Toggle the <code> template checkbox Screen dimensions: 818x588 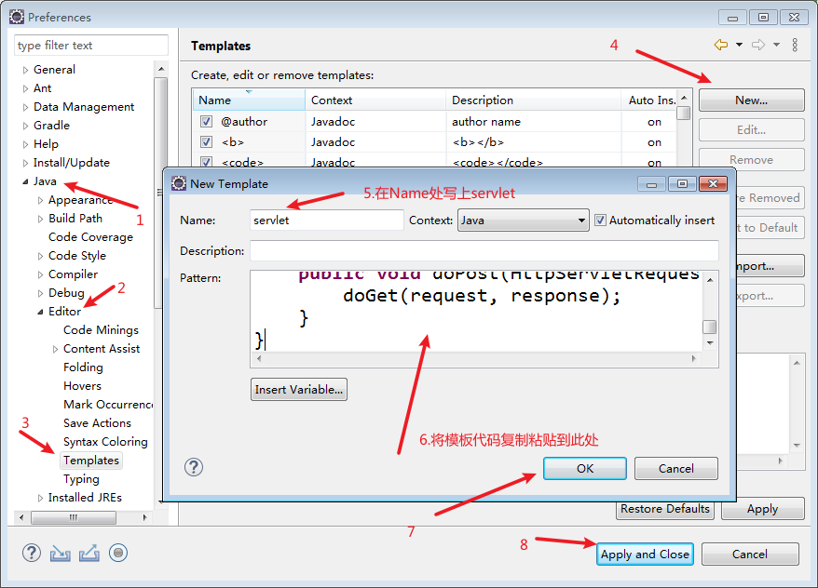click(x=206, y=162)
